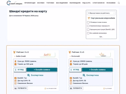The height and width of the screenshot is (94, 126).
Task: Click the Selfie Credit logo thumbnail
Action: click(x=47, y=55)
